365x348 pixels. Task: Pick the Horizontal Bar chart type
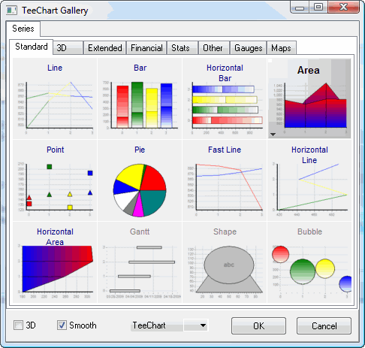coord(225,98)
